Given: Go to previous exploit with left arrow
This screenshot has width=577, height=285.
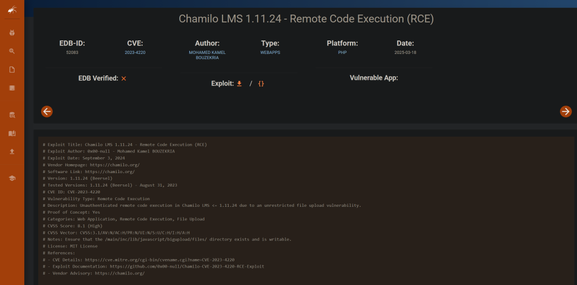Looking at the screenshot, I should (x=47, y=111).
